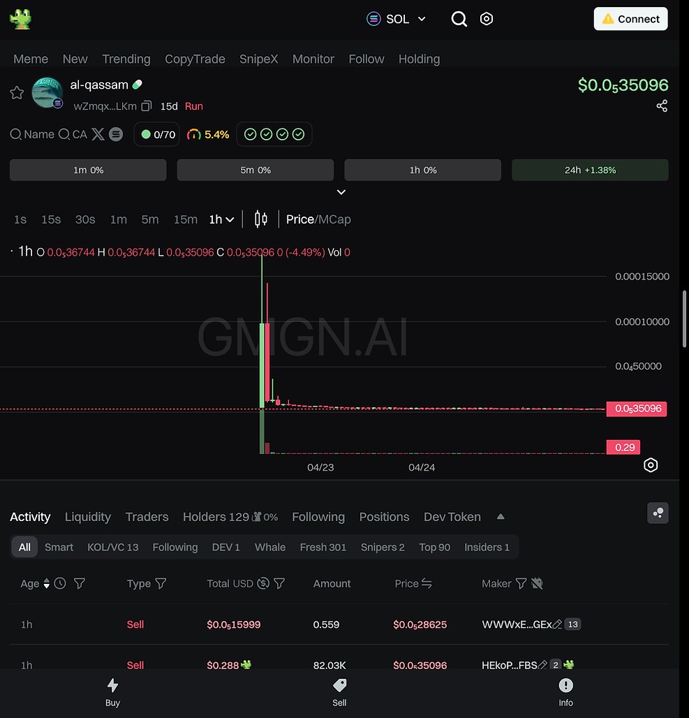
Task: Select 1m chart interval
Action: pyautogui.click(x=119, y=220)
